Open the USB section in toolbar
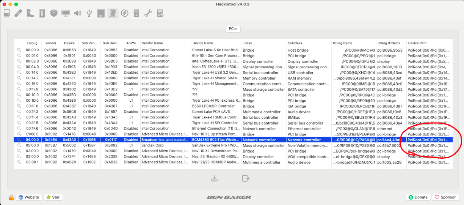Screen dimensions: 464x205 (89, 13)
